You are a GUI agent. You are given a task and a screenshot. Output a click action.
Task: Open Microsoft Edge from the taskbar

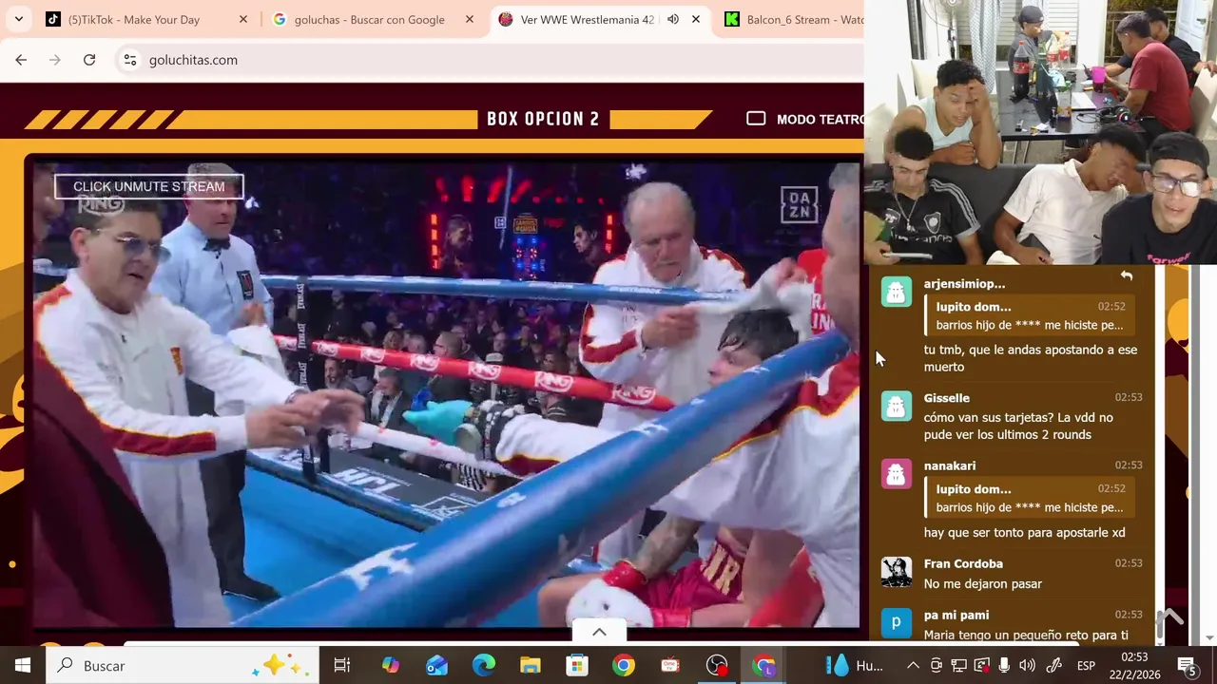483,666
